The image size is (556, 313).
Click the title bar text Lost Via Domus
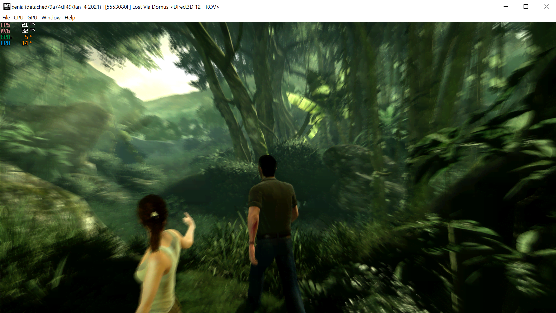[x=150, y=7]
